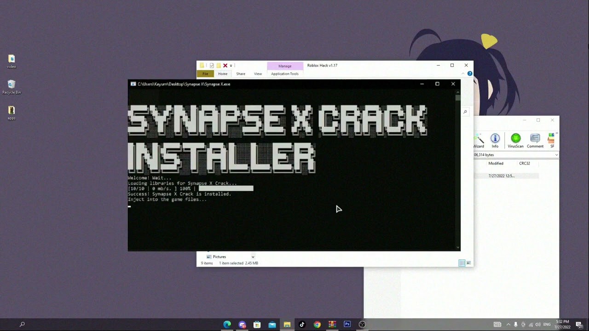The height and width of the screenshot is (331, 589).
Task: Open Microsoft Store from taskbar
Action: pos(257,325)
